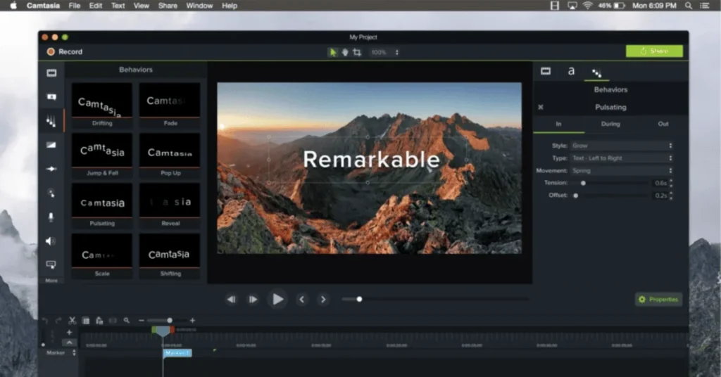This screenshot has width=721, height=377.
Task: Select the crop tool
Action: coord(357,52)
